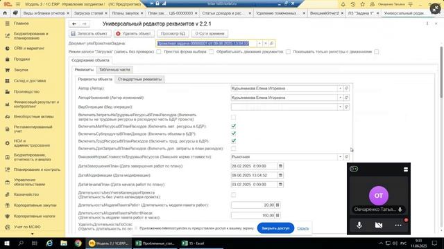This screenshot has height=249, width=444.
Task: Navigate back with the left arrow
Action: 74,24
